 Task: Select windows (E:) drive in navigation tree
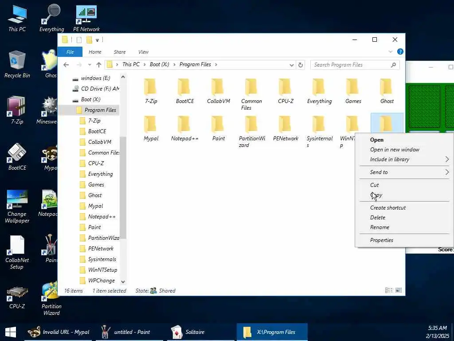pyautogui.click(x=96, y=78)
